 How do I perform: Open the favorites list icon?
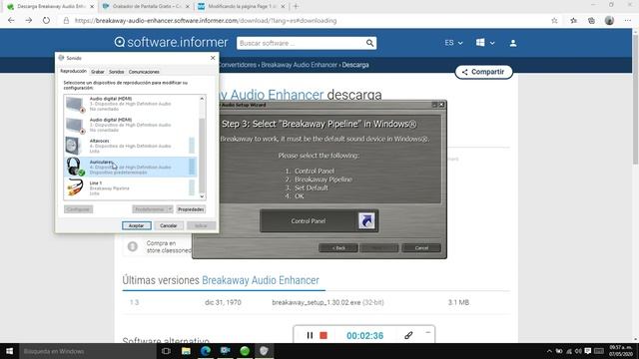[573, 20]
